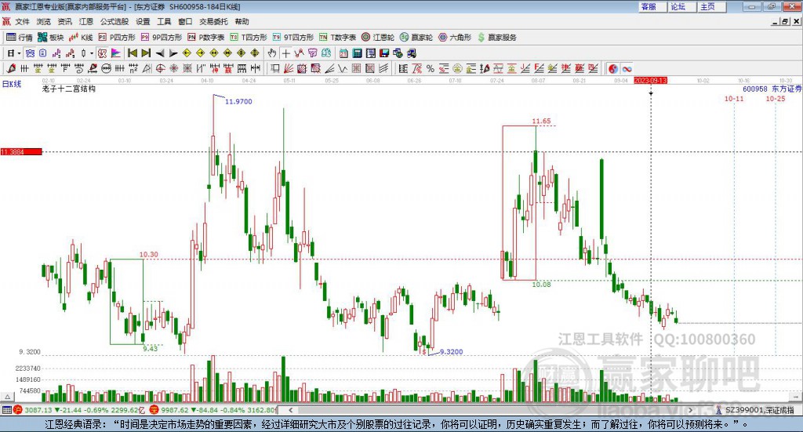The image size is (803, 432).
Task: Open the 六角形 hexagon chart tool
Action: 455,38
